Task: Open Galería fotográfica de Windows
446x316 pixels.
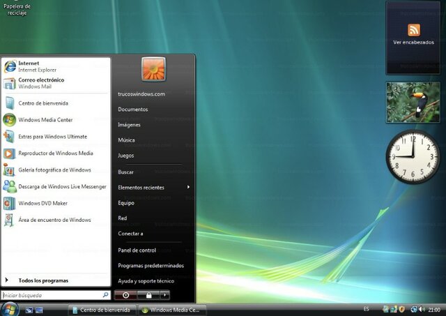Action: 56,170
